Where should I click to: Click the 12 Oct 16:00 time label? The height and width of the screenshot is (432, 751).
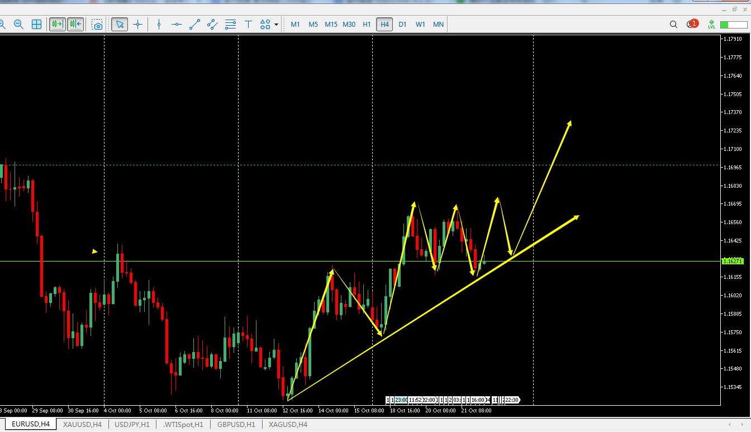(298, 410)
